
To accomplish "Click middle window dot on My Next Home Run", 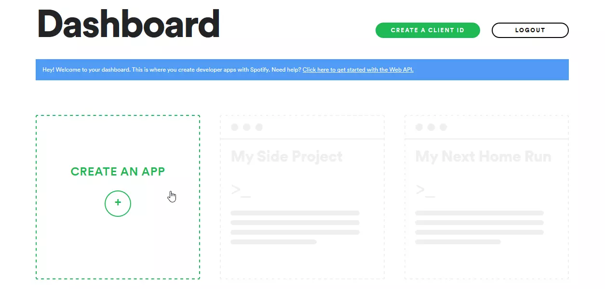I will click(431, 127).
